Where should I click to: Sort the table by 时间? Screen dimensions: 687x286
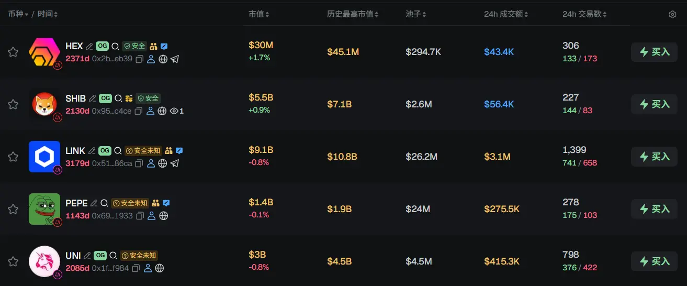pyautogui.click(x=48, y=14)
